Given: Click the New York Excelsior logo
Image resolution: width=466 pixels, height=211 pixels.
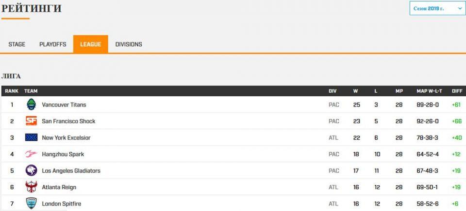Looking at the screenshot, I should [x=31, y=137].
